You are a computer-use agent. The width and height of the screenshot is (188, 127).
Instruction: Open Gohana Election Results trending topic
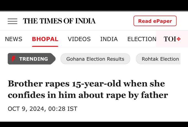coord(95,59)
